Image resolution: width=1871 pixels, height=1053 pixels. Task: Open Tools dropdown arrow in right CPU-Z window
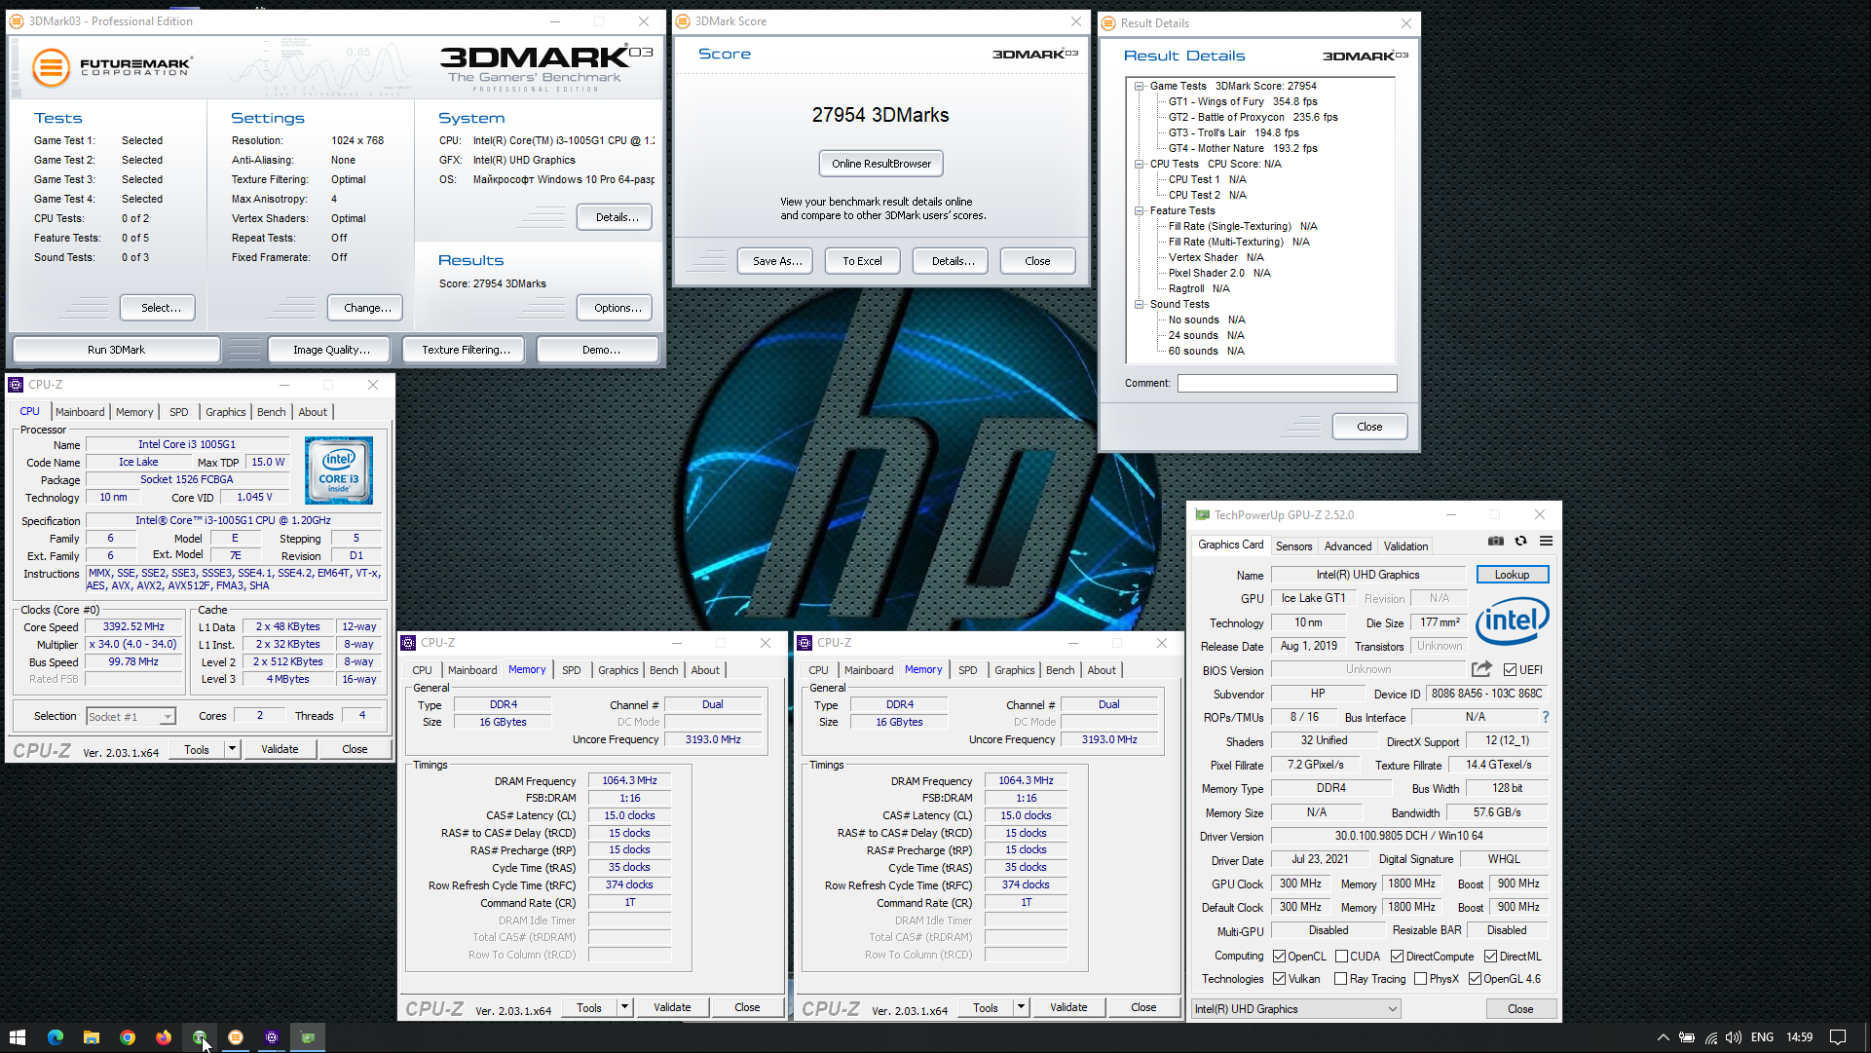point(1021,1008)
